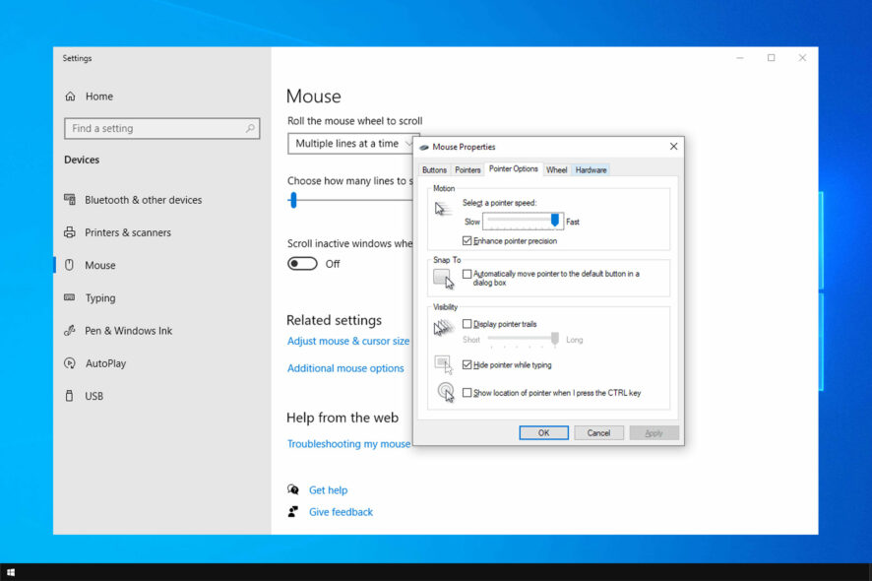
Task: Toggle scroll inactive windows switch on
Action: 302,264
